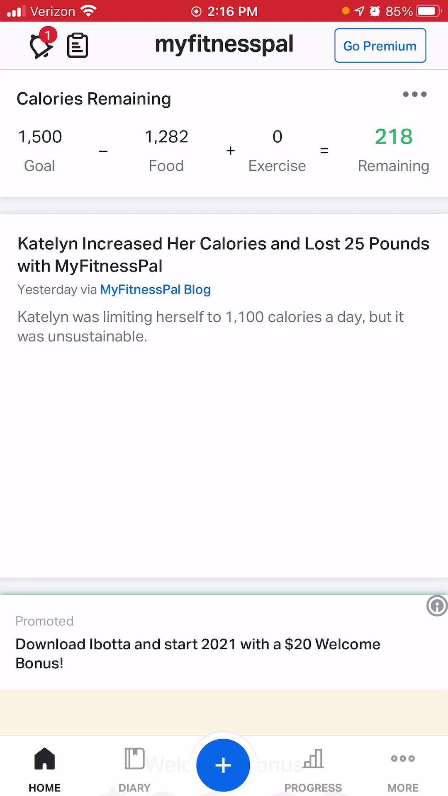
Task: Tap the 0 Exercise calories value
Action: (277, 137)
